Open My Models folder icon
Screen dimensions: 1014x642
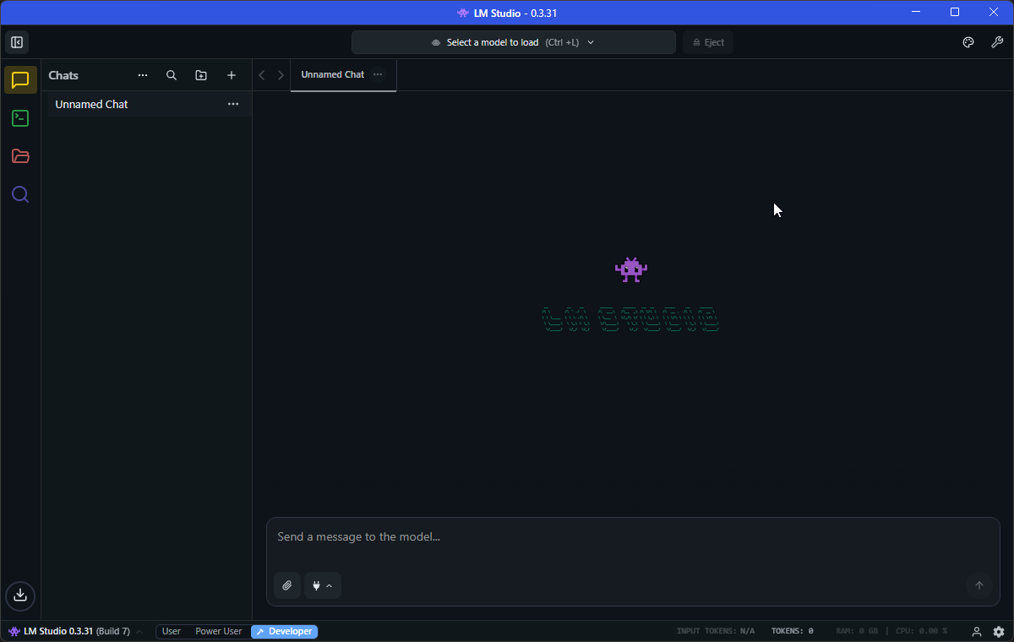[20, 156]
